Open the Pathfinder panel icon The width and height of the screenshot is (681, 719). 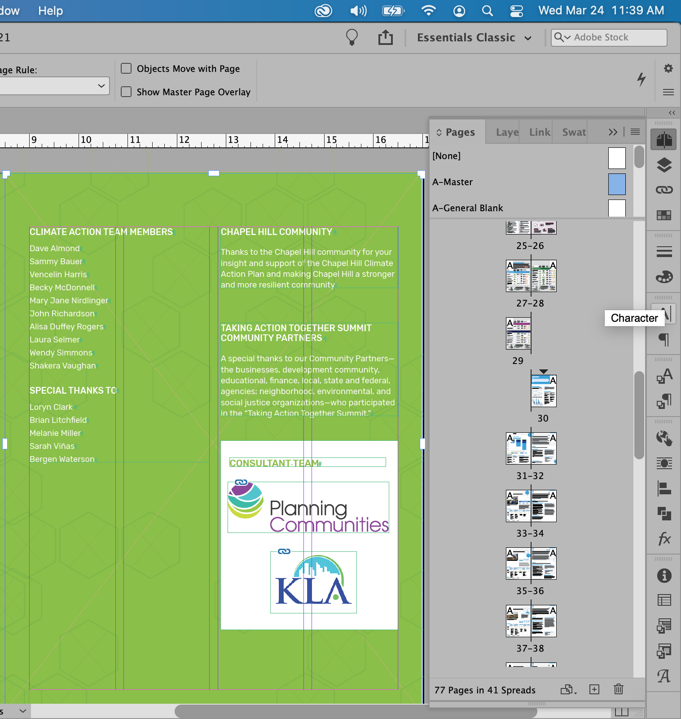point(664,513)
